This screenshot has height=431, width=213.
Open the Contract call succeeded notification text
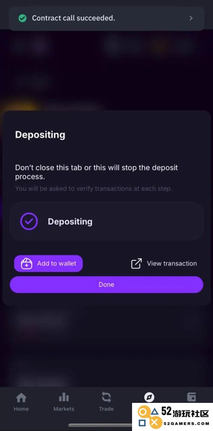point(73,18)
